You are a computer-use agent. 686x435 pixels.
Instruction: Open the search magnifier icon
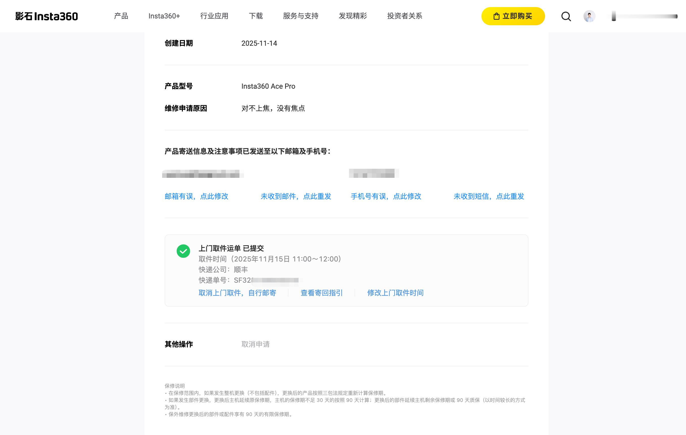click(x=566, y=16)
